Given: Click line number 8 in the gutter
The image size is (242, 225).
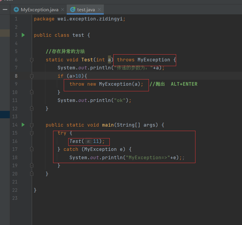Looking at the screenshot, I should pyautogui.click(x=16, y=76).
